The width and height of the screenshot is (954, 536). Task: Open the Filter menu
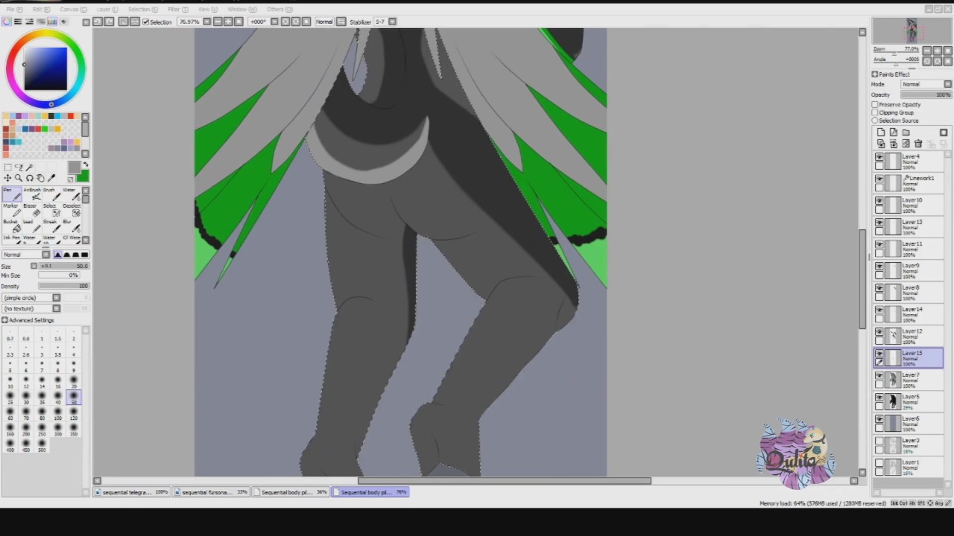(176, 9)
